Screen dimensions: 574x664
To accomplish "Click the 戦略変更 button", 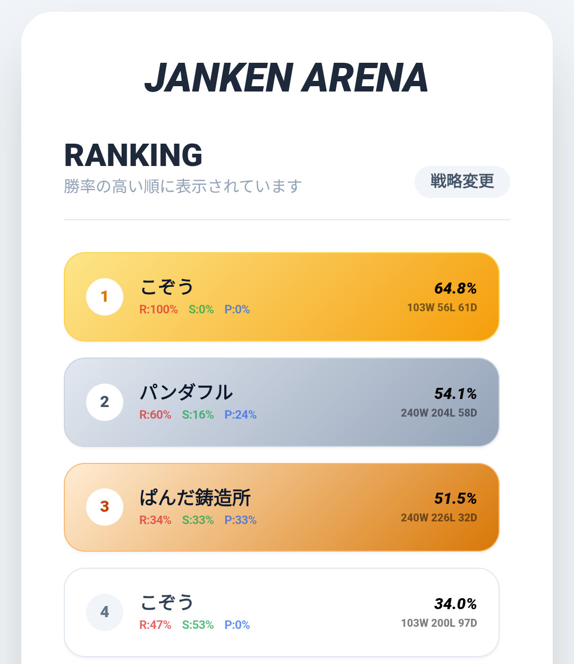I will [462, 181].
